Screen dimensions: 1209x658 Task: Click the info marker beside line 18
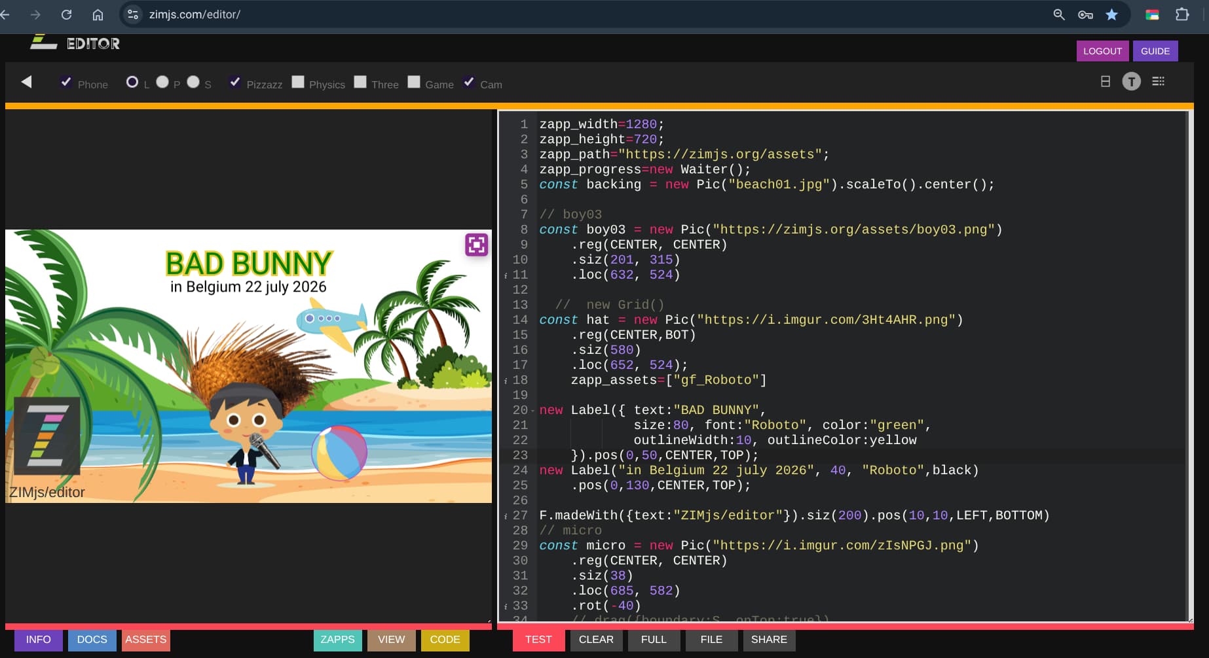[506, 381]
